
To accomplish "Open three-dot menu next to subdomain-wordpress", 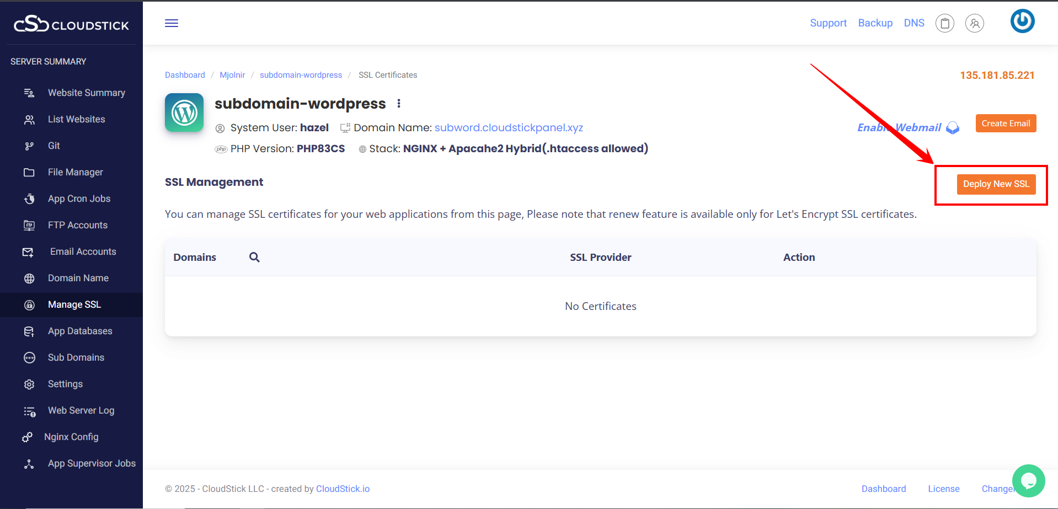I will [x=399, y=104].
